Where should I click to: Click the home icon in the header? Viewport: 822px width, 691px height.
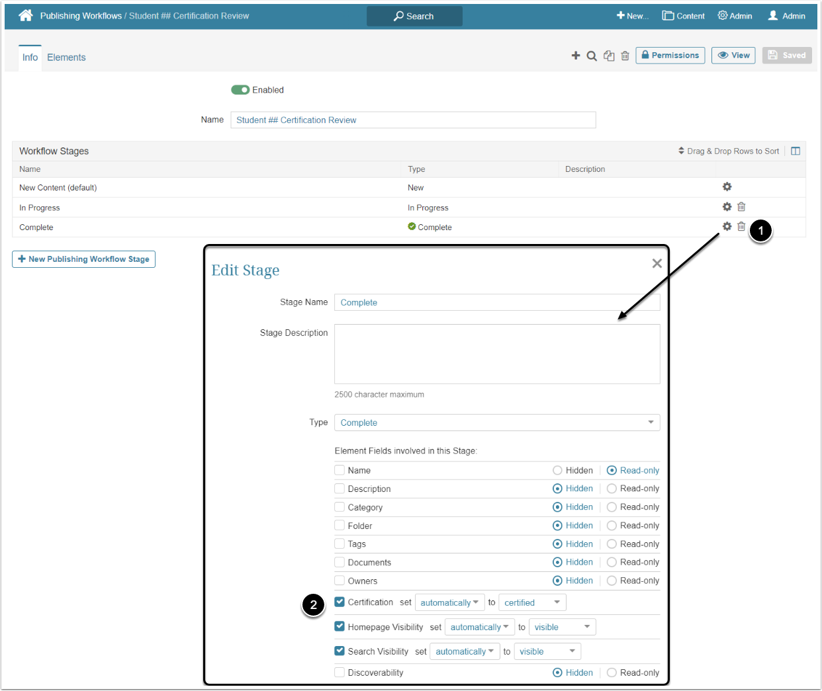[26, 15]
